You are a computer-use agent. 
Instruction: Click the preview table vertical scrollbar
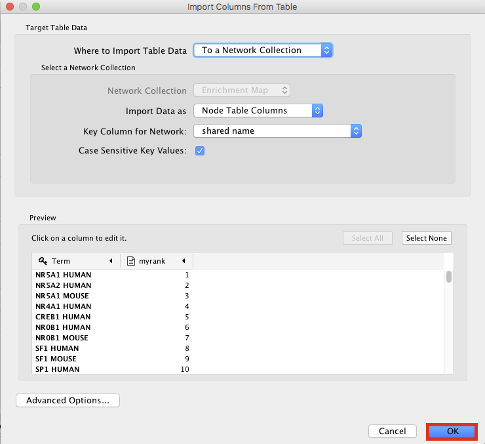[449, 277]
